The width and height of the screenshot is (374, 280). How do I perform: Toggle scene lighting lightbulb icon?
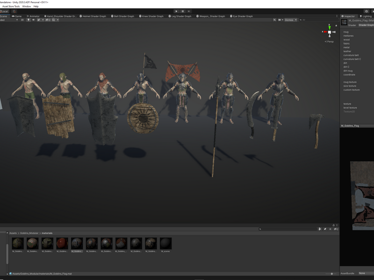point(29,20)
